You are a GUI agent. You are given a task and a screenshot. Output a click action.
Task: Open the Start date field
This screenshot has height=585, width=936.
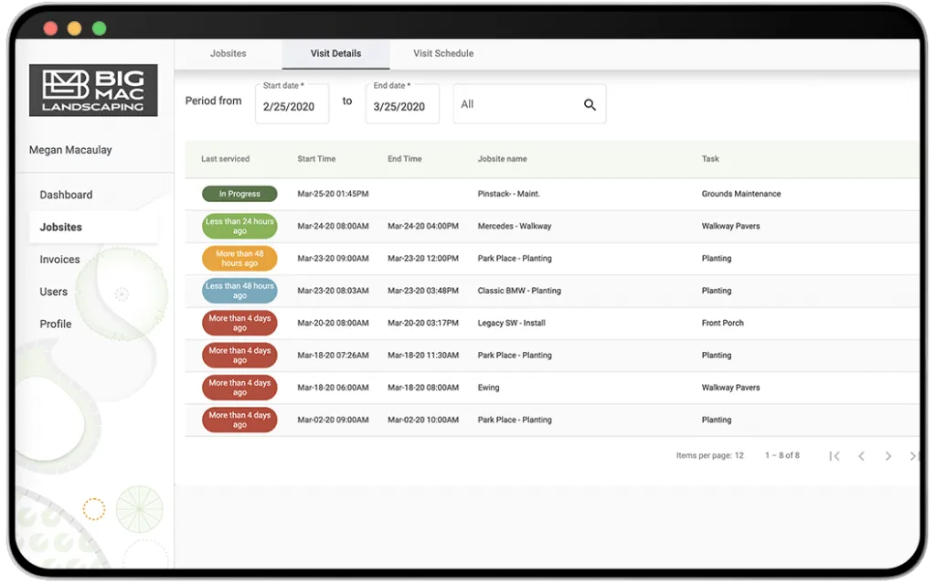pos(292,104)
